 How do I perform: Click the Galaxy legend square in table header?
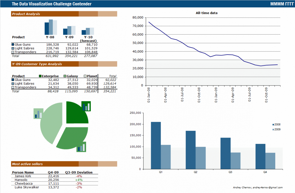click(x=65, y=76)
